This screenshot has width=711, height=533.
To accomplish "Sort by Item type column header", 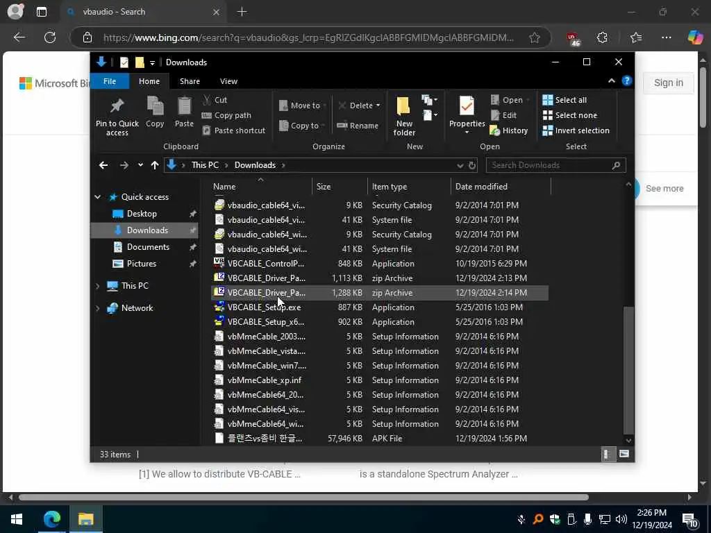I will coord(409,186).
